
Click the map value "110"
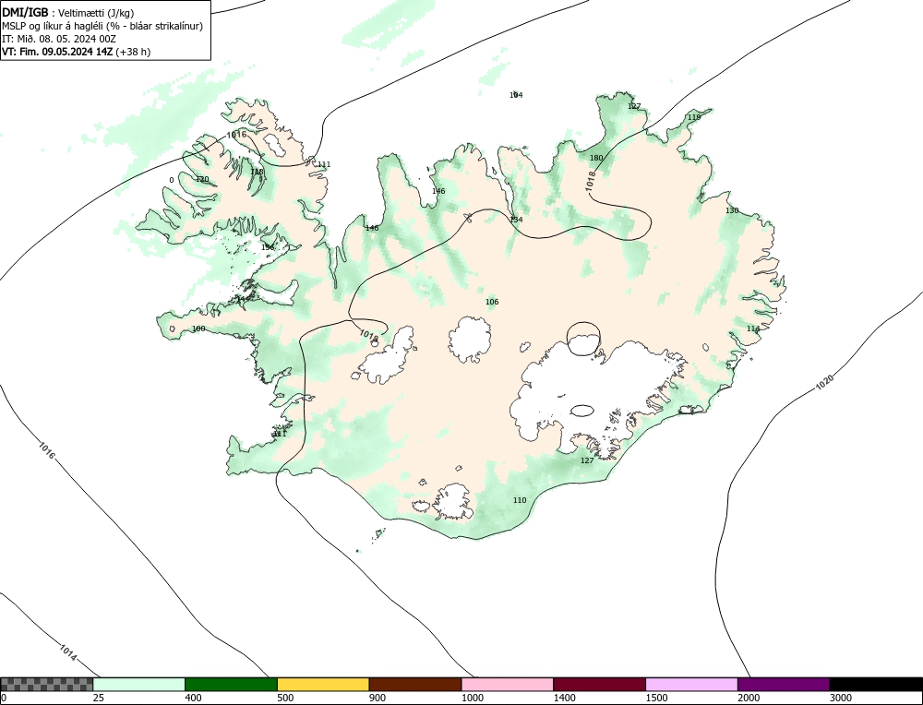tap(520, 500)
